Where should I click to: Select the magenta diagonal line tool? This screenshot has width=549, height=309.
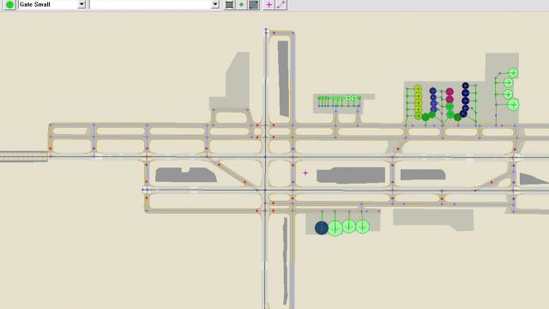[281, 4]
